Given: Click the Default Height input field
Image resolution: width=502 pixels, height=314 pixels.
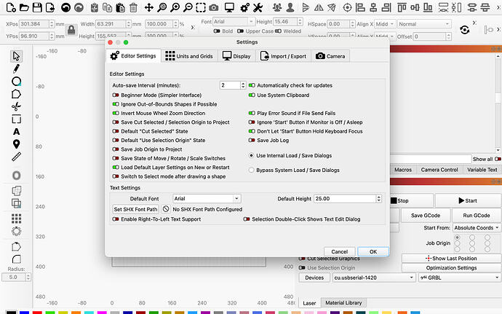Looking at the screenshot, I should point(346,198).
